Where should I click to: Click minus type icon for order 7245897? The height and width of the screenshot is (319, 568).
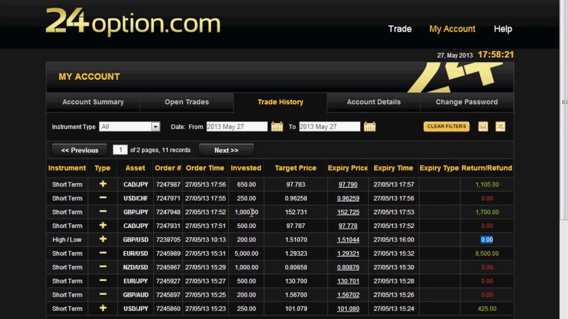103,294
